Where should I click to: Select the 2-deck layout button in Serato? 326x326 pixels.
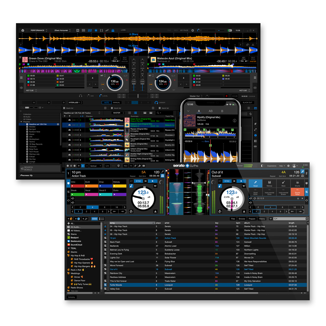pyautogui.click(x=83, y=166)
